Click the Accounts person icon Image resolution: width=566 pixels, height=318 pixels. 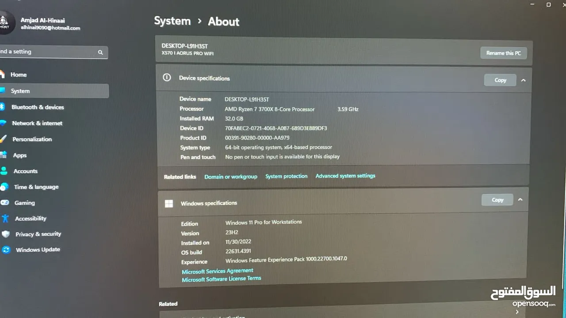point(4,170)
